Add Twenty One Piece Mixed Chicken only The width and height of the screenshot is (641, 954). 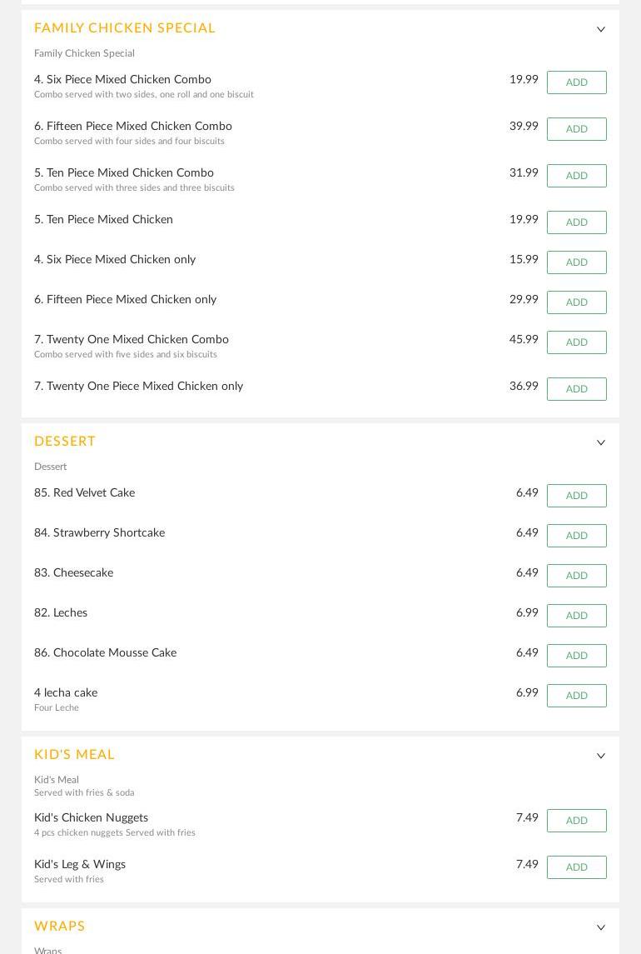576,389
